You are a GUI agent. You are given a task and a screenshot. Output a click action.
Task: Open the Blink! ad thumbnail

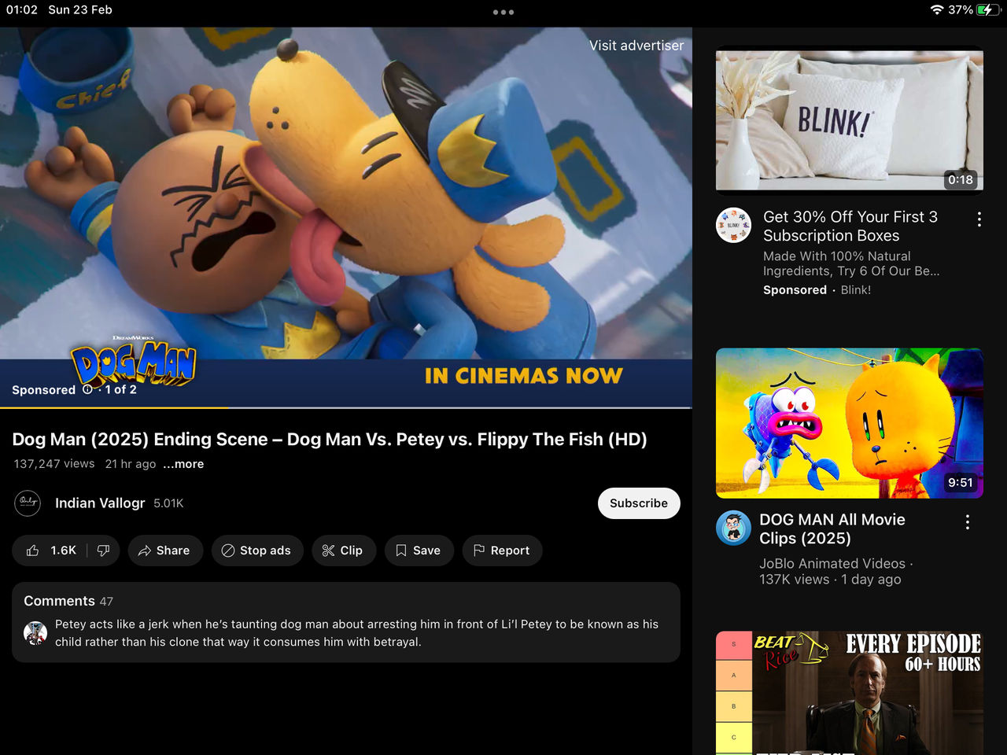[849, 121]
